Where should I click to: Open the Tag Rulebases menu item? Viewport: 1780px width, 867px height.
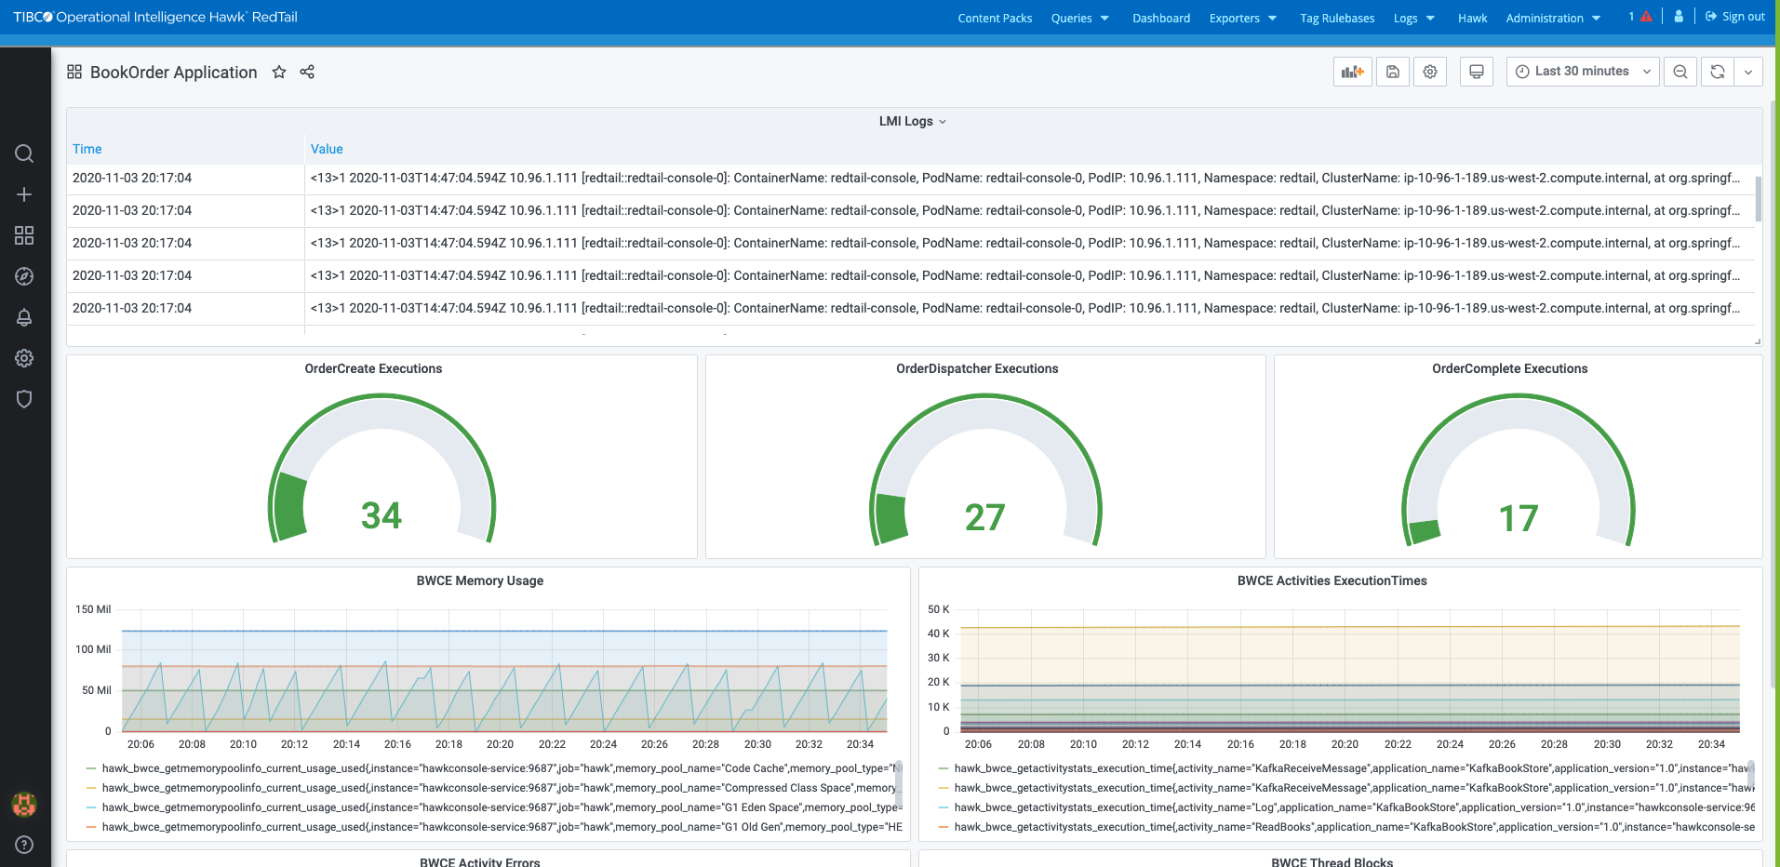click(x=1336, y=18)
